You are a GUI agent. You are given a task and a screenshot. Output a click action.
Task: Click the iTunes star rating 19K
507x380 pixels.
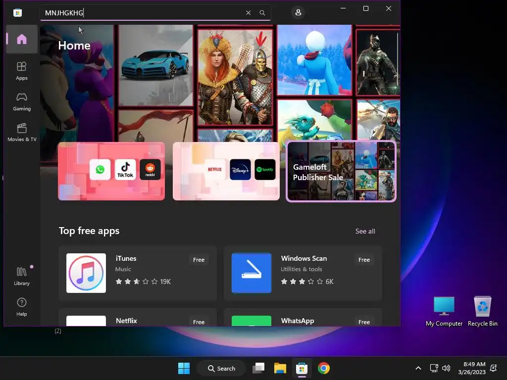[143, 282]
